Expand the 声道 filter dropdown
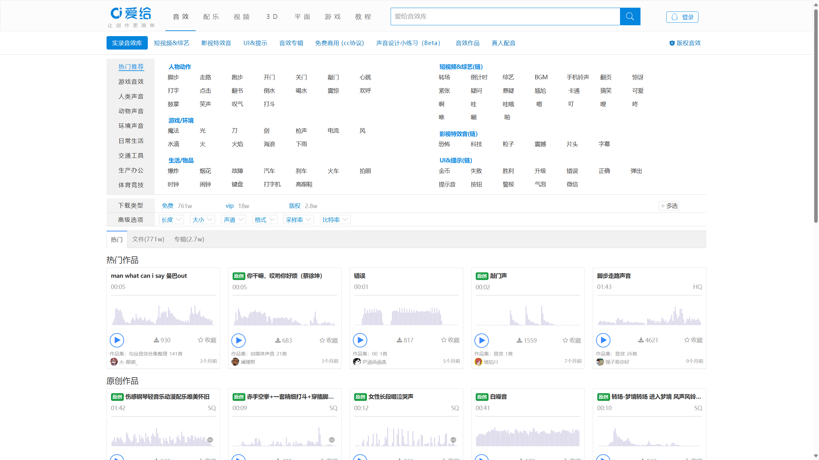Viewport: 819px width, 460px height. click(233, 220)
